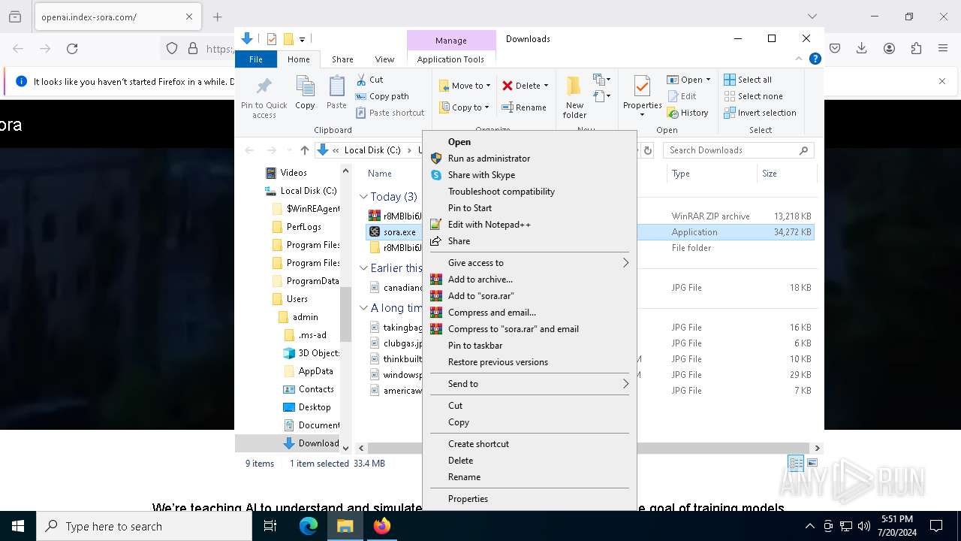
Task: Open the ribbon Open button dropdown
Action: 708,80
